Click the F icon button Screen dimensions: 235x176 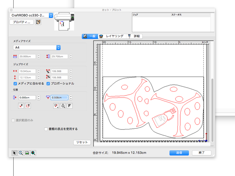(x=69, y=106)
